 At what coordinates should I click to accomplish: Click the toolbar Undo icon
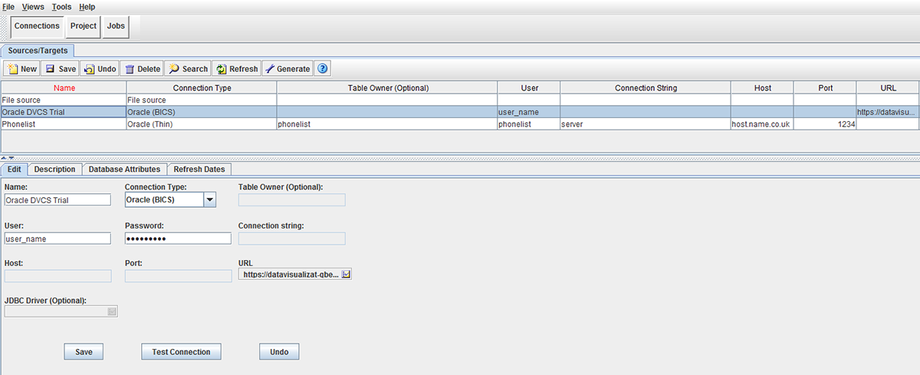click(x=89, y=69)
